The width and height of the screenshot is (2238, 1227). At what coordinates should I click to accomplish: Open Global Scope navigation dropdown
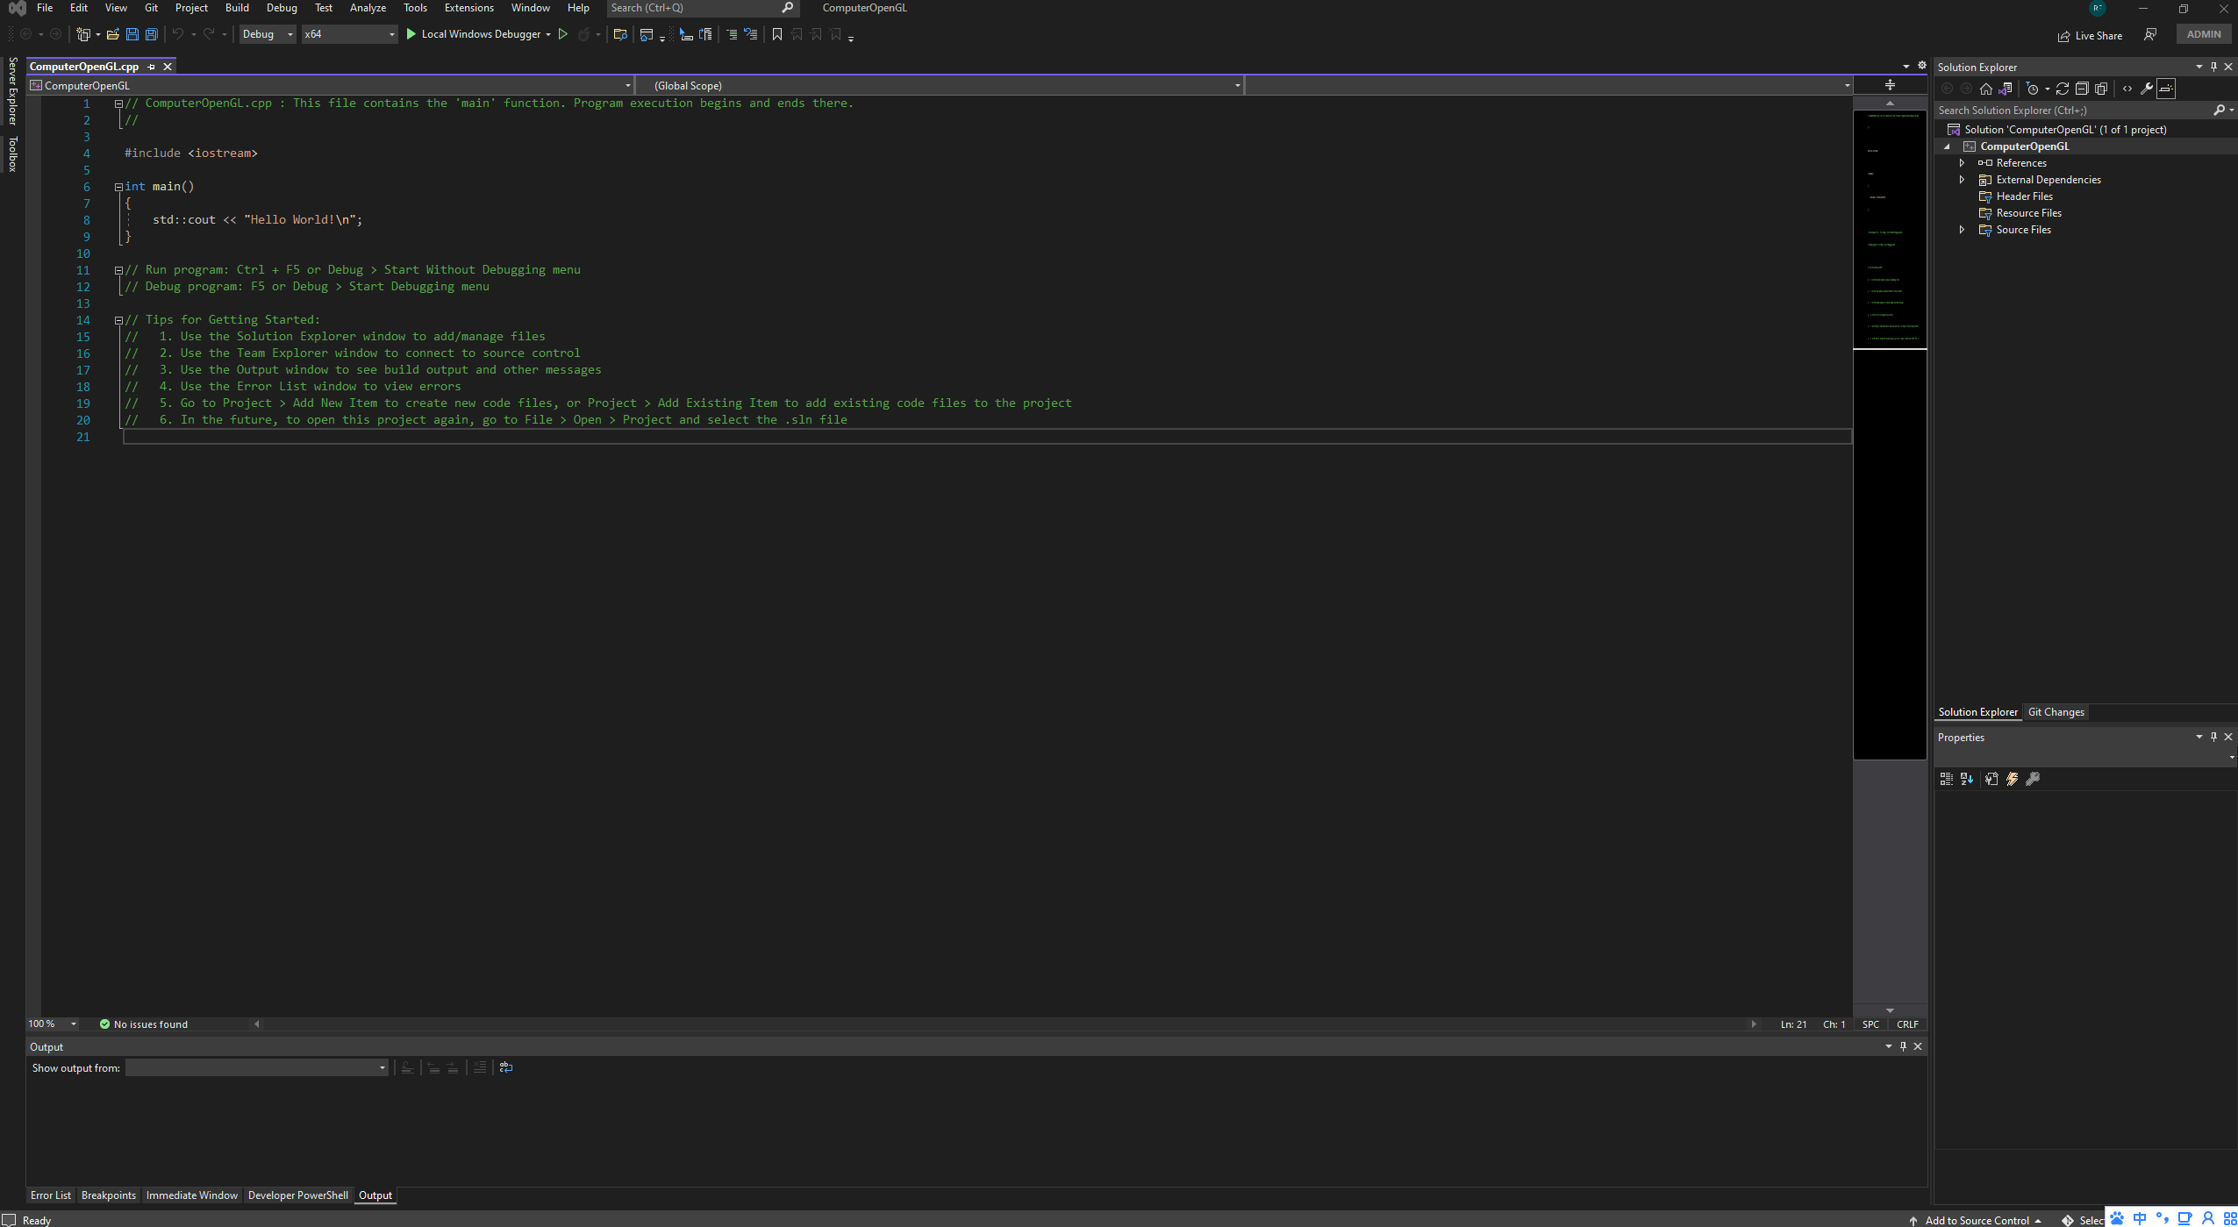tap(940, 86)
